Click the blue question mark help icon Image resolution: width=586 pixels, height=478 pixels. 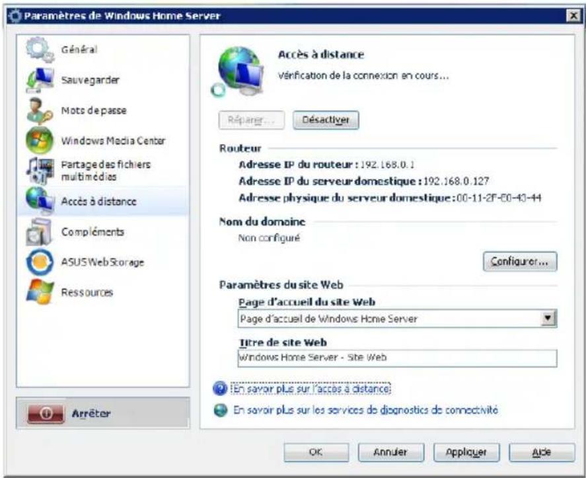[220, 389]
